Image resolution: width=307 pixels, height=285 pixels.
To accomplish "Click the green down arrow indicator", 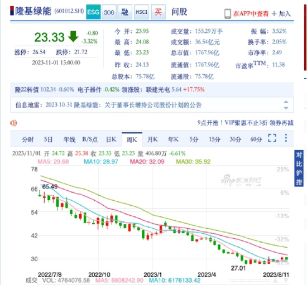I will (x=73, y=36).
